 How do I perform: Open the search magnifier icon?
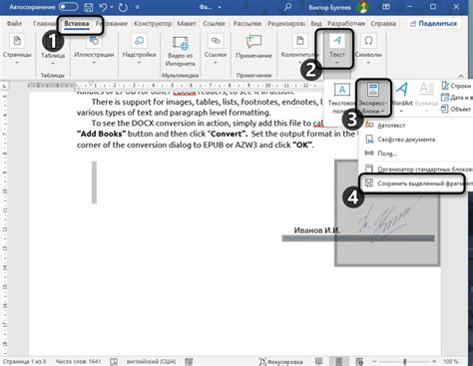point(287,7)
